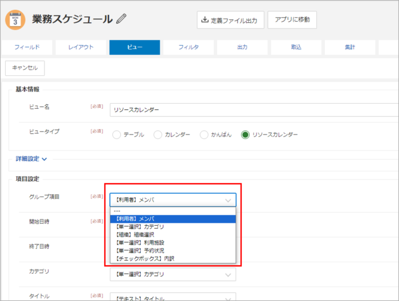Open the 取込 tab

point(296,47)
